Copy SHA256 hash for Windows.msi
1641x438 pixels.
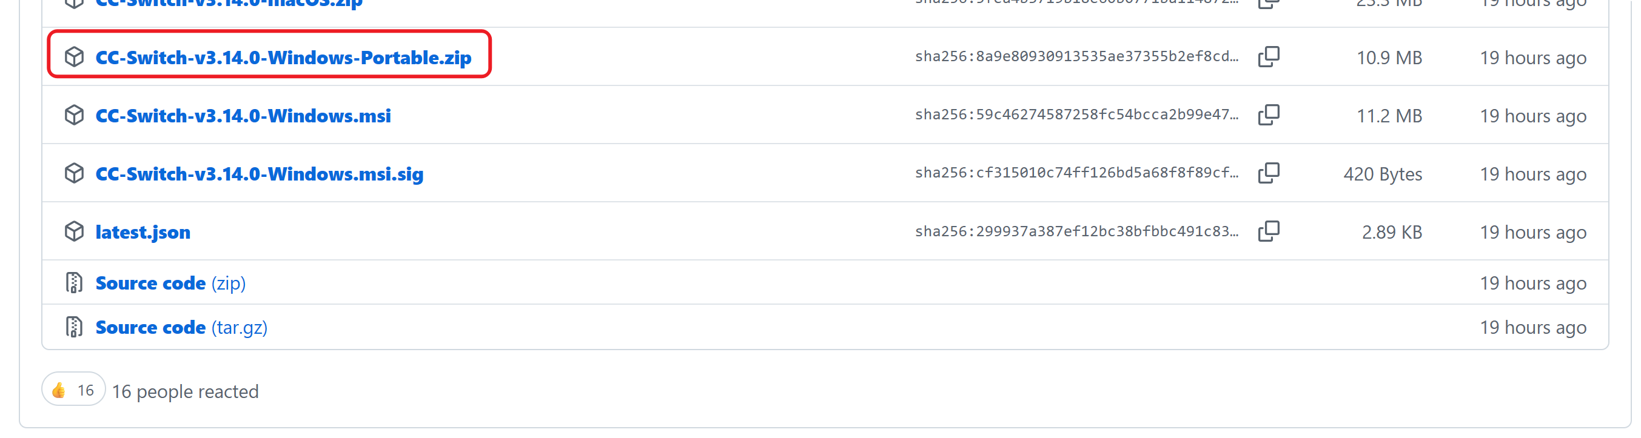[1267, 115]
